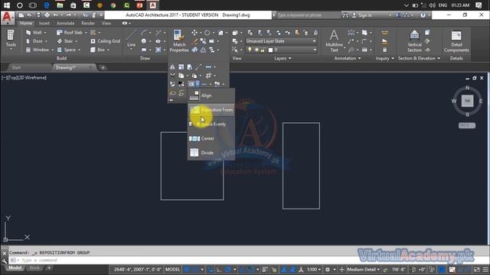This screenshot has height=275, width=490.
Task: Toggle layer lock icon in layer dropdown
Action: click(x=263, y=50)
